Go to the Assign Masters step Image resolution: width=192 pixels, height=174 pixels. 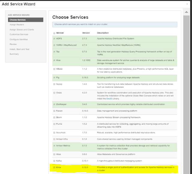(17, 25)
